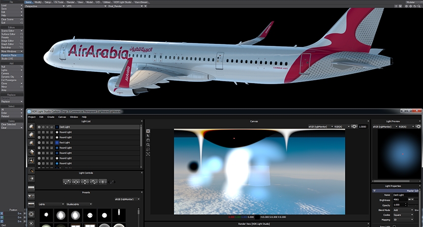Select the pan hand tool beside the canvas
Image resolution: width=423 pixels, height=227 pixels.
(x=148, y=140)
